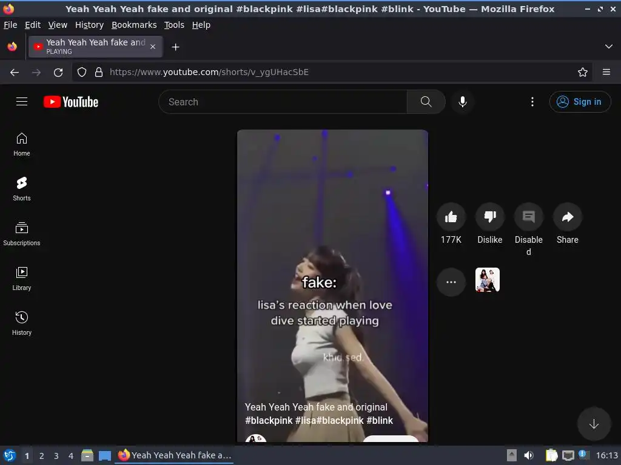Click the Firefox address bar URL
The width and height of the screenshot is (621, 465).
coord(209,72)
